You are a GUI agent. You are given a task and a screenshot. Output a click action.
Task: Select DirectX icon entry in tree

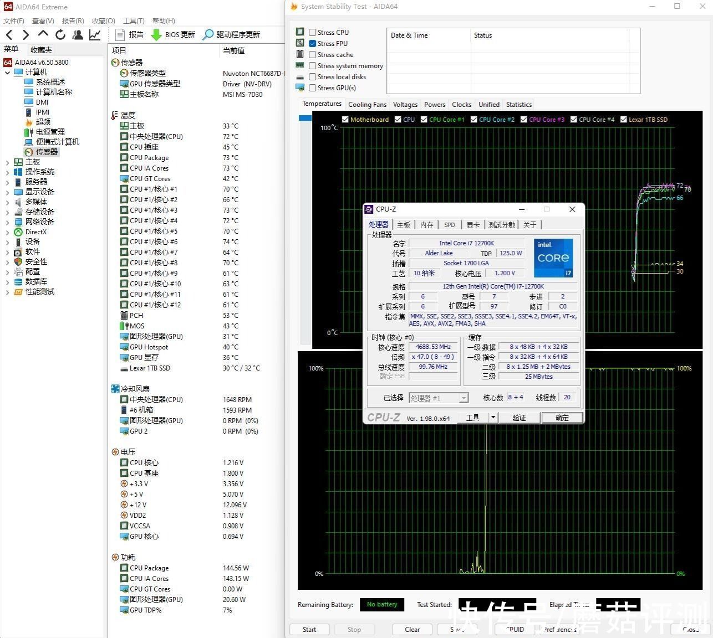[19, 232]
